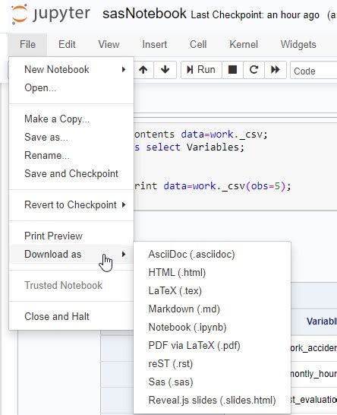This screenshot has width=337, height=415.
Task: Run the selected cell
Action: [x=201, y=70]
